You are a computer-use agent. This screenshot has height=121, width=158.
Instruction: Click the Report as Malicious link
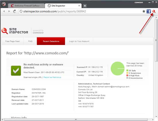pyautogui.click(x=52, y=77)
